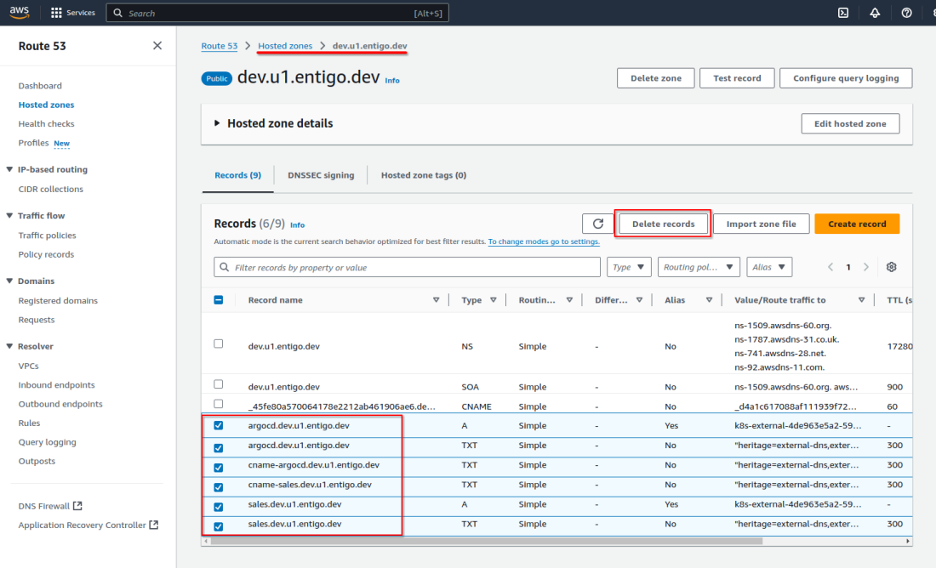The width and height of the screenshot is (936, 568).
Task: Open the Routing policy filter dropdown
Action: (699, 267)
